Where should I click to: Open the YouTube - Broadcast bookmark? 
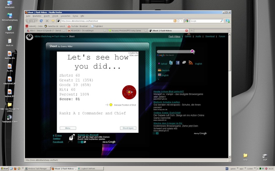(x=79, y=26)
